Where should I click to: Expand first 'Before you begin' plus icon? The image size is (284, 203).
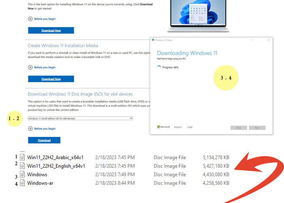(30, 19)
